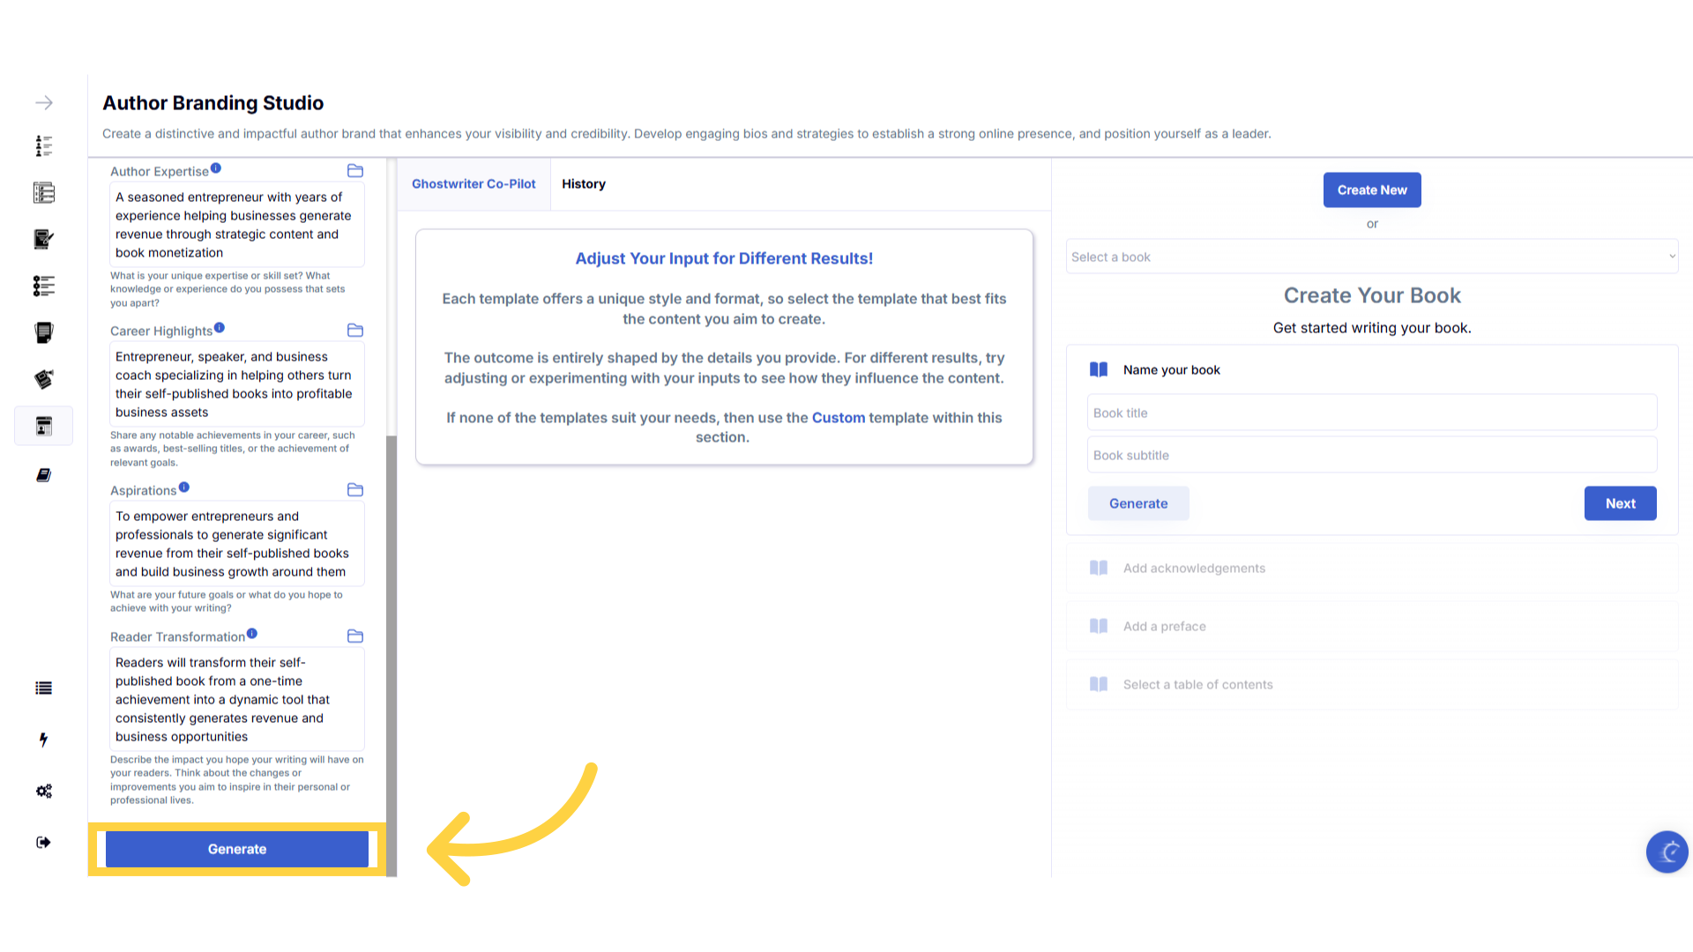Open folder icon beside Career Highlights
Image resolution: width=1693 pixels, height=952 pixels.
click(x=355, y=331)
